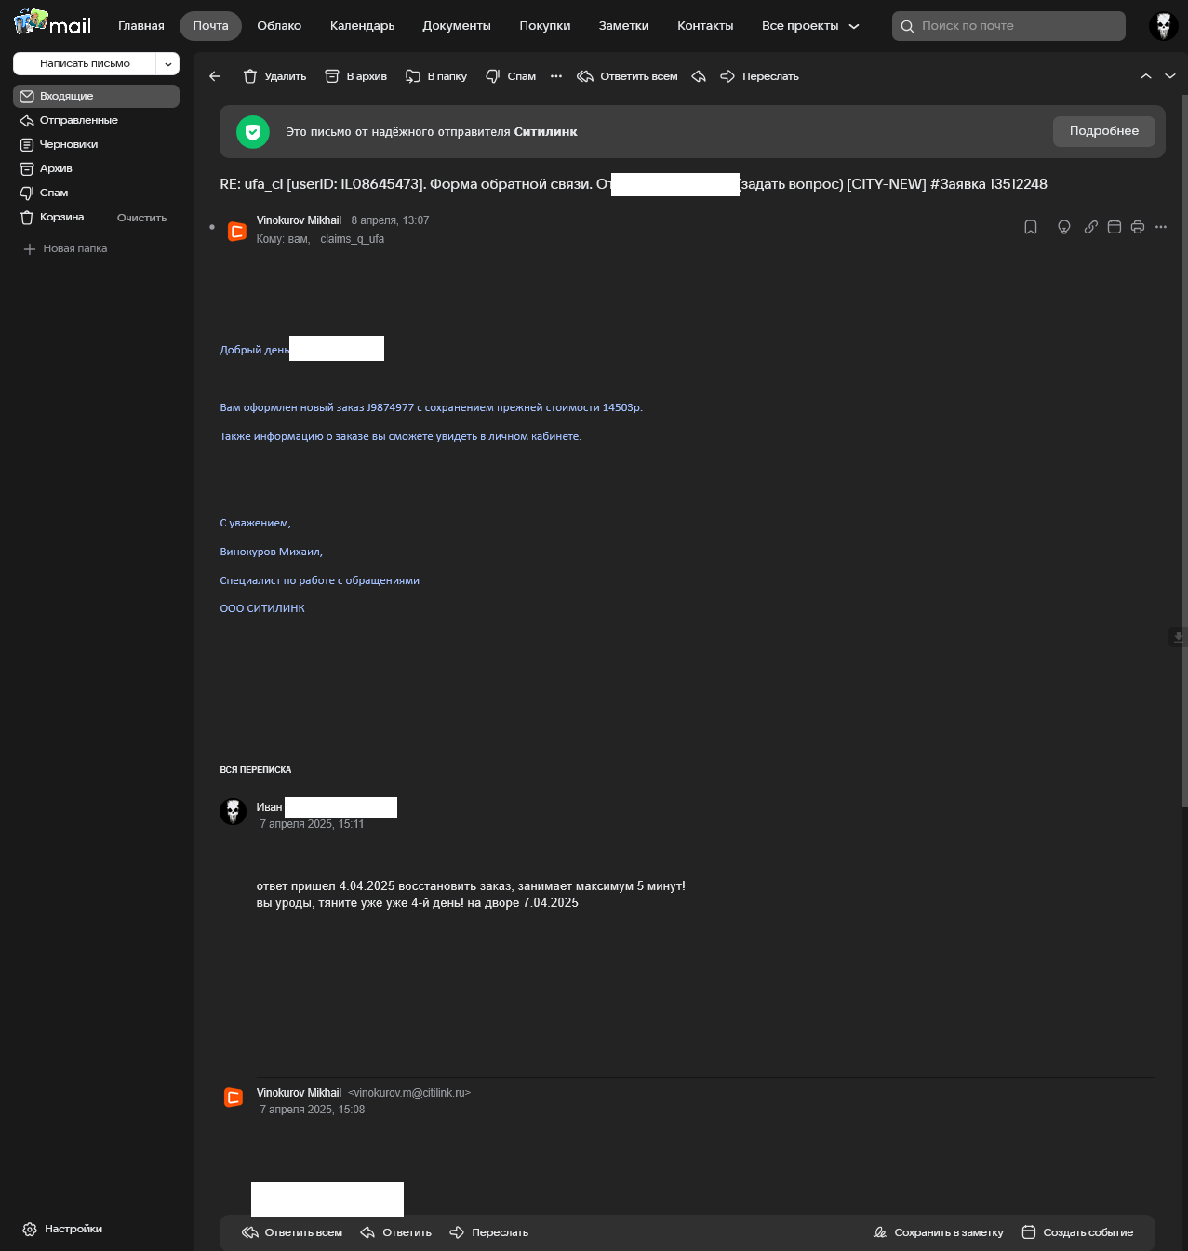
Task: Open the Спам folder in the sidebar
Action: pos(54,193)
